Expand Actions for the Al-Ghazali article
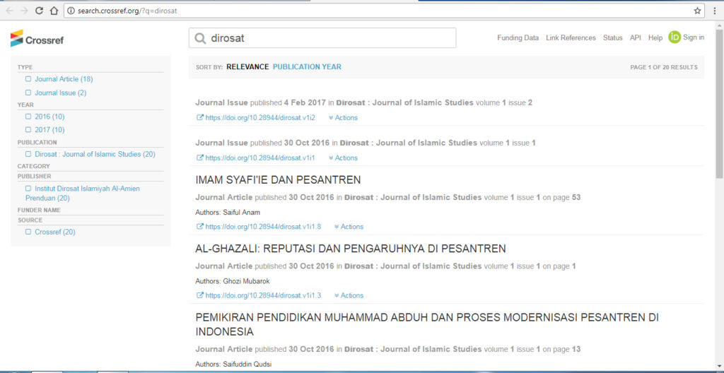Screen dimensions: 724x373 (x=349, y=295)
